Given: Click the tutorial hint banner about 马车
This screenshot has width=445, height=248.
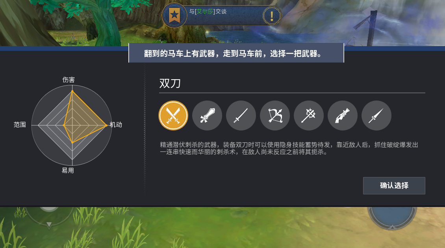Looking at the screenshot, I should (x=236, y=53).
